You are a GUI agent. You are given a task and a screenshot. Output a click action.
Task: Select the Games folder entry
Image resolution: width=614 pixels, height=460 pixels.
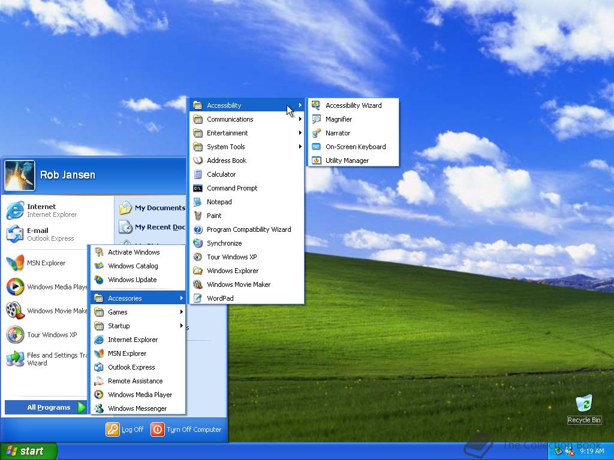tap(138, 311)
